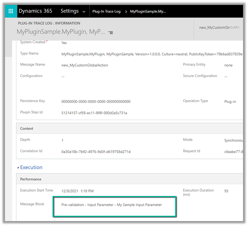Select the Correlation Id value

point(96,152)
